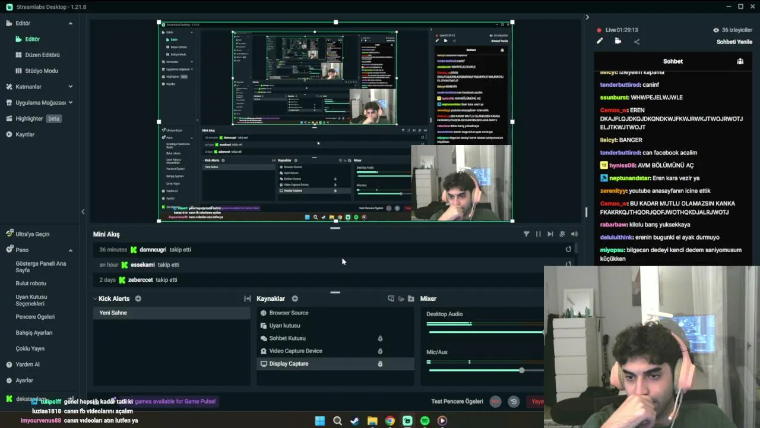Edit stream info with the pencil icon

[x=600, y=41]
